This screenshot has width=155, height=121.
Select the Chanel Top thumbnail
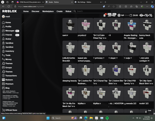[x=101, y=71]
